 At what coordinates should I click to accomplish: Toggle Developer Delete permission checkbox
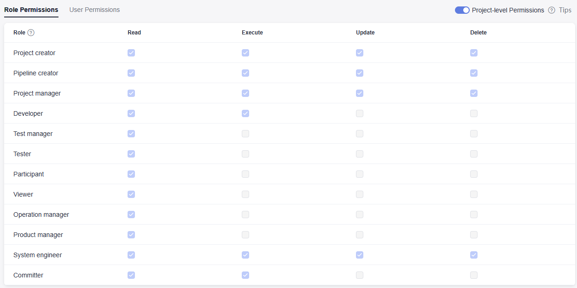click(474, 113)
